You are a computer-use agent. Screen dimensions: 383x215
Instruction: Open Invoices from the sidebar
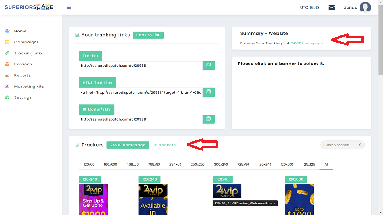23,64
